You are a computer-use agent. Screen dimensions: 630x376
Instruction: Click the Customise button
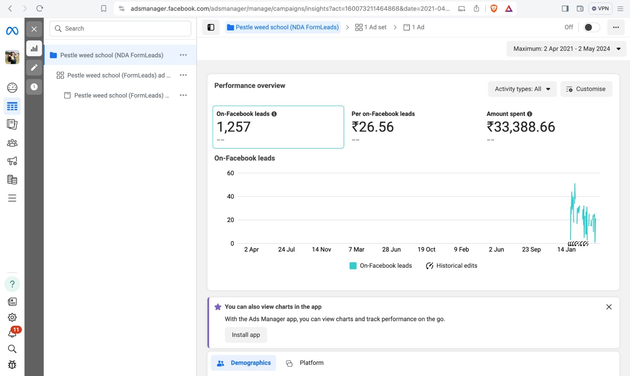[x=586, y=89]
